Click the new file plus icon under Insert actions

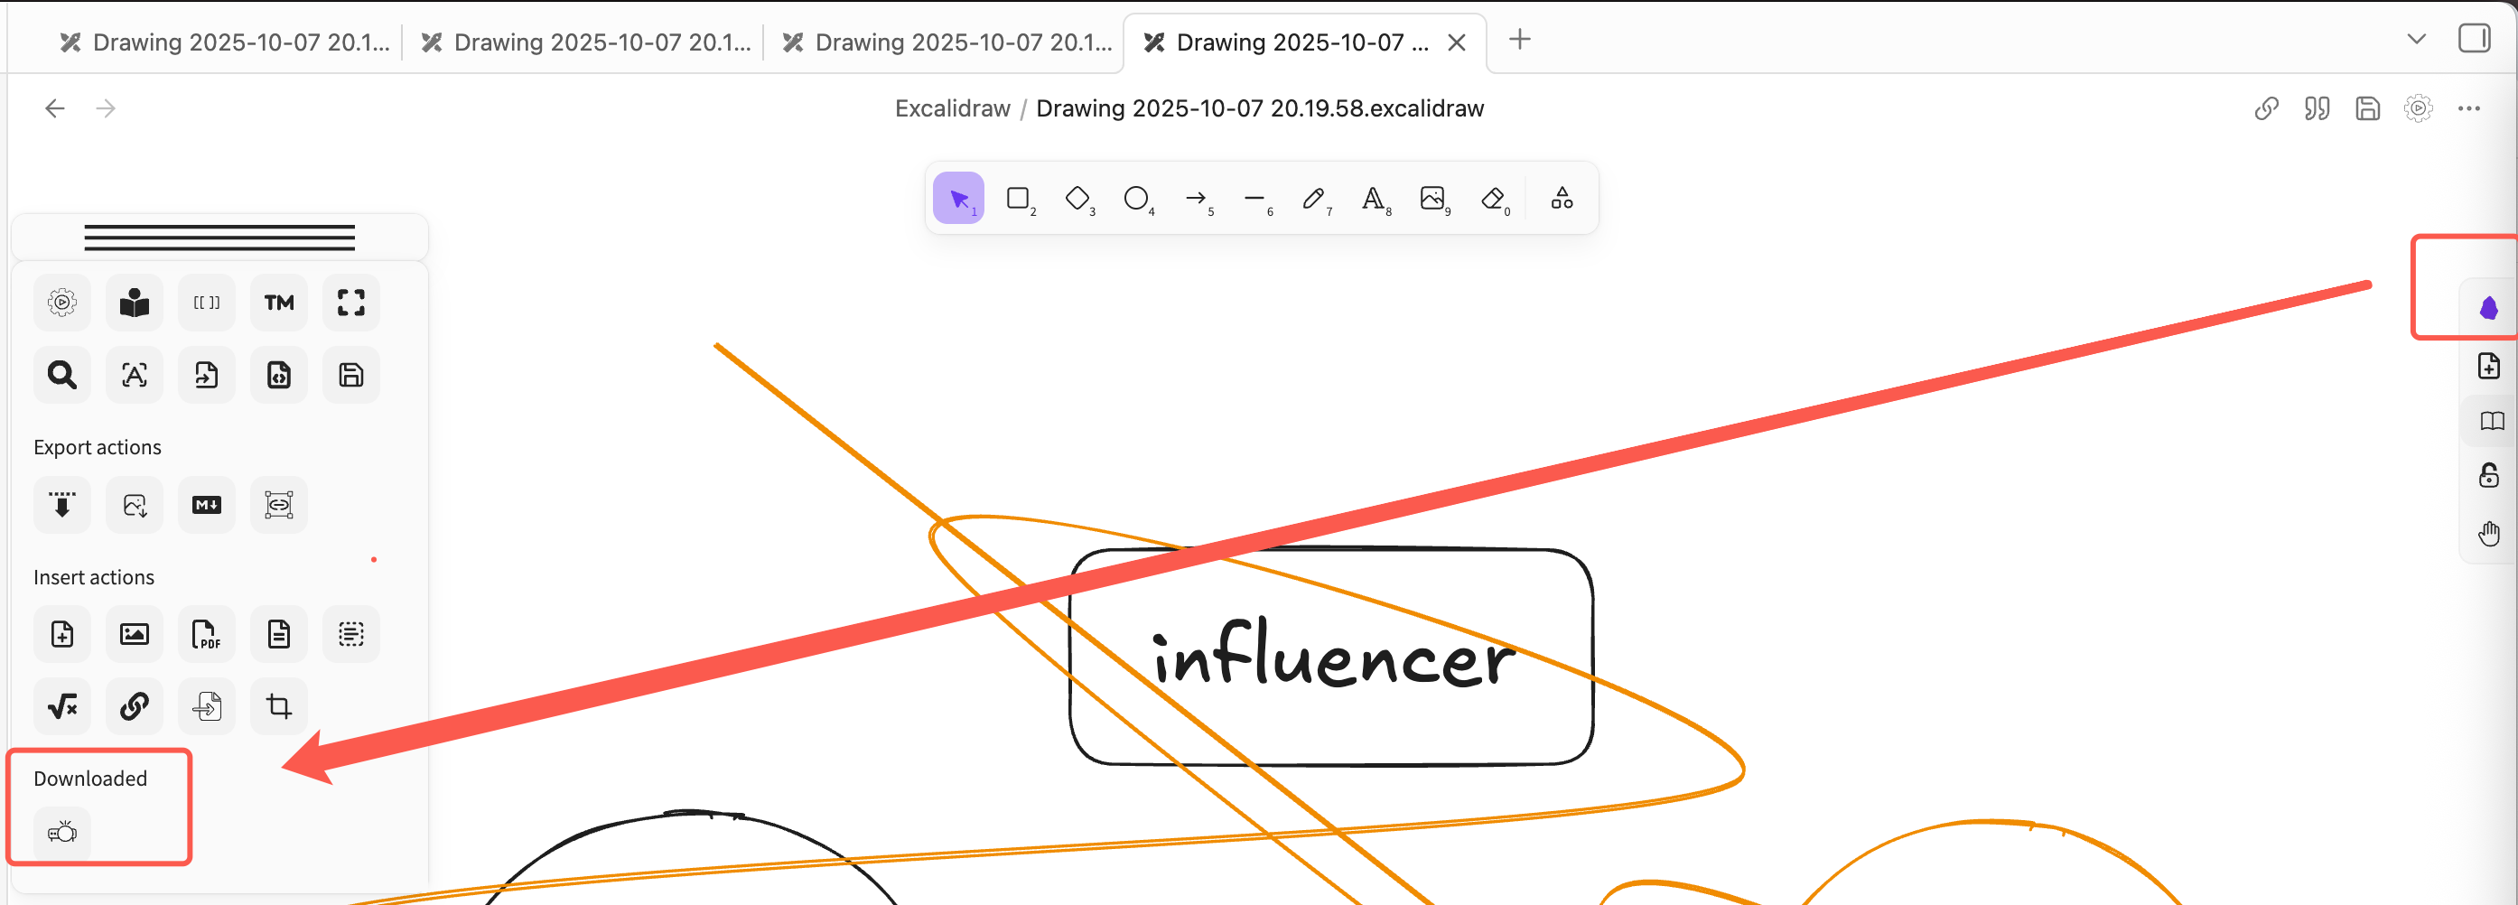pos(61,635)
